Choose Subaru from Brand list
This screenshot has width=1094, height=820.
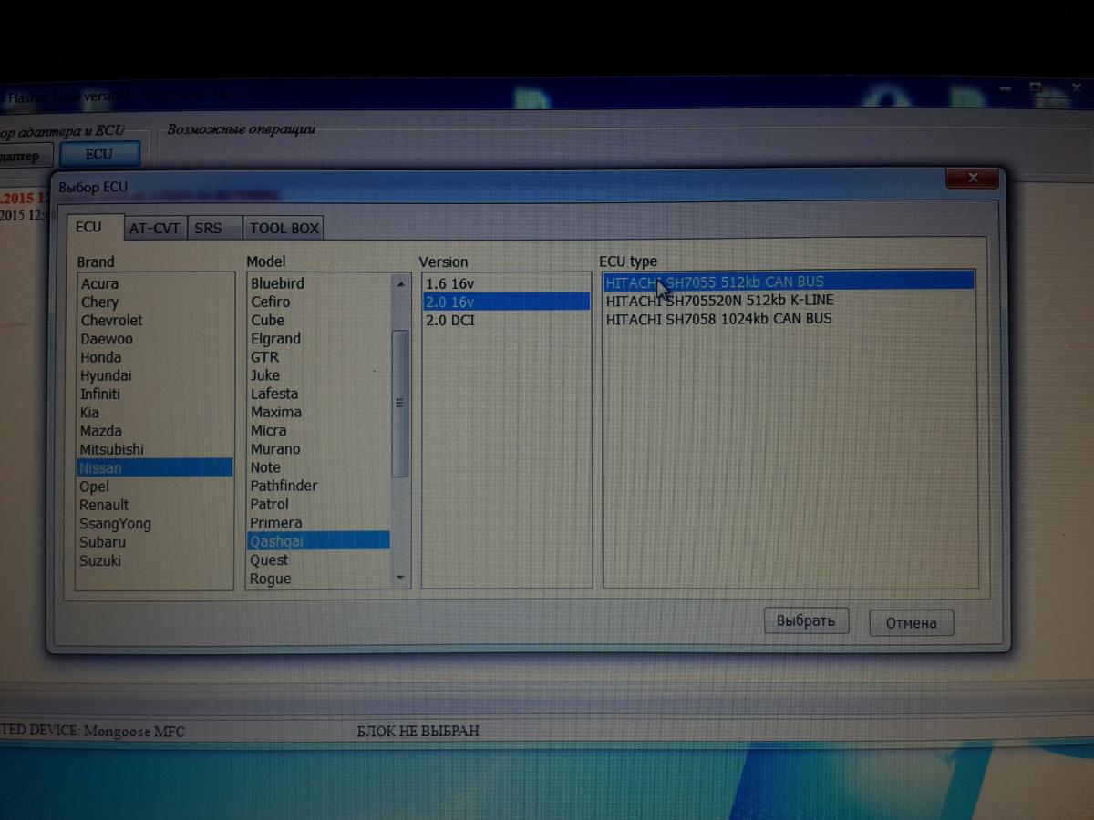154,542
